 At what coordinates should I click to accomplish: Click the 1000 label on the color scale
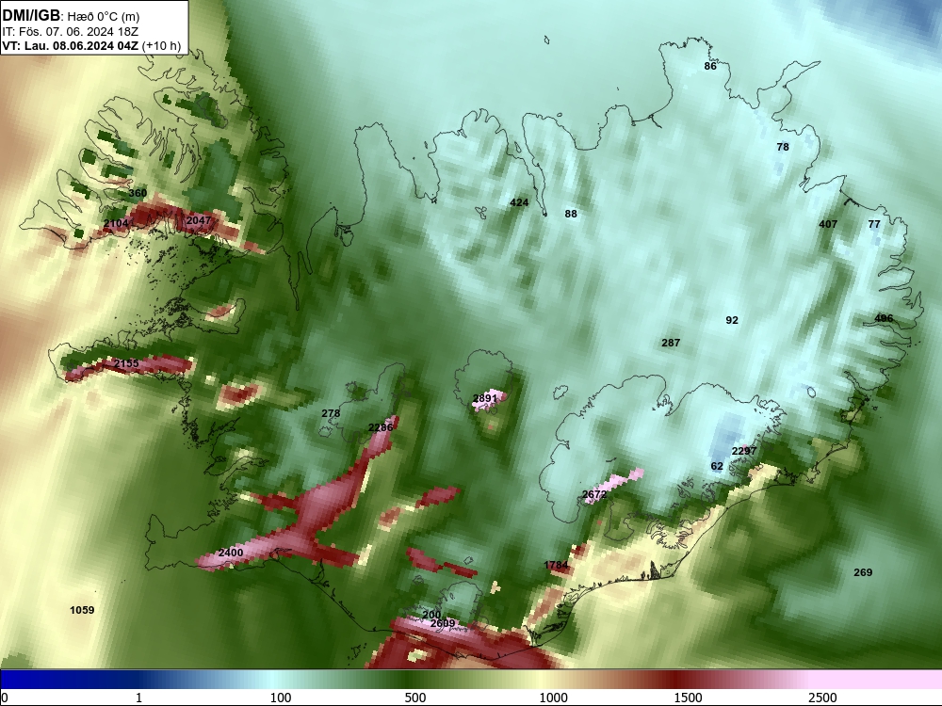click(553, 698)
